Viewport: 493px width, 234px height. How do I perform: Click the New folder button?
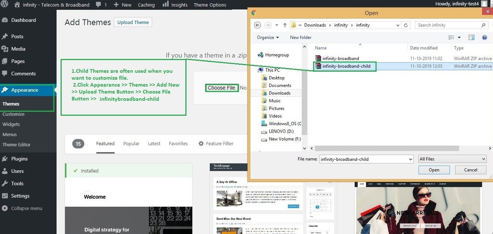coord(301,37)
